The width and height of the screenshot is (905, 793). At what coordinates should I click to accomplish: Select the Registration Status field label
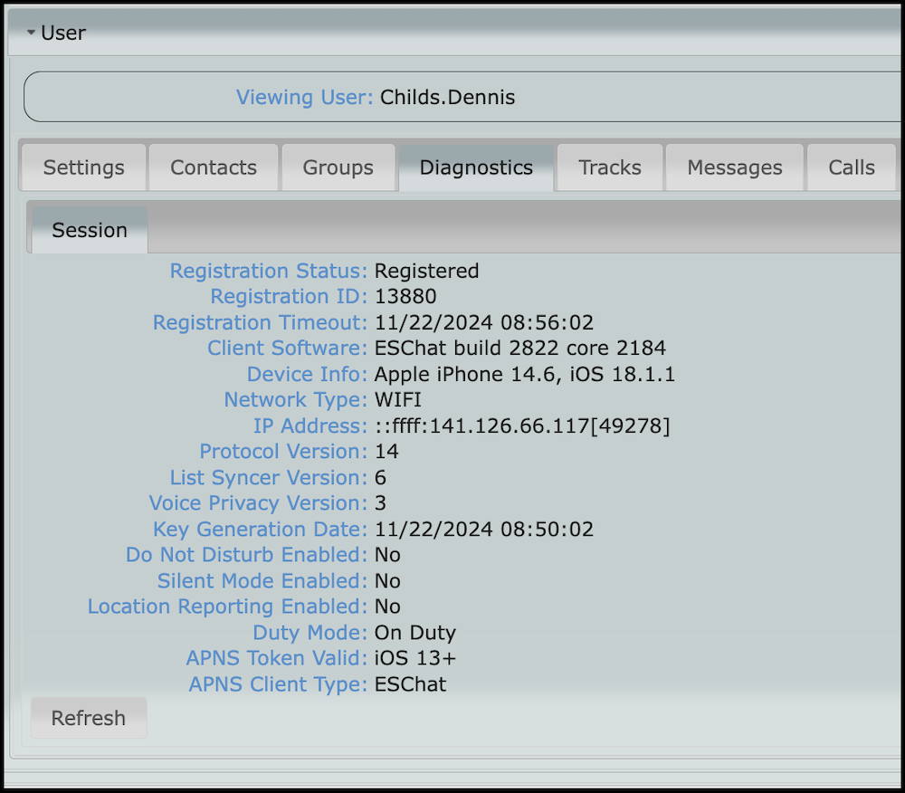tap(268, 271)
